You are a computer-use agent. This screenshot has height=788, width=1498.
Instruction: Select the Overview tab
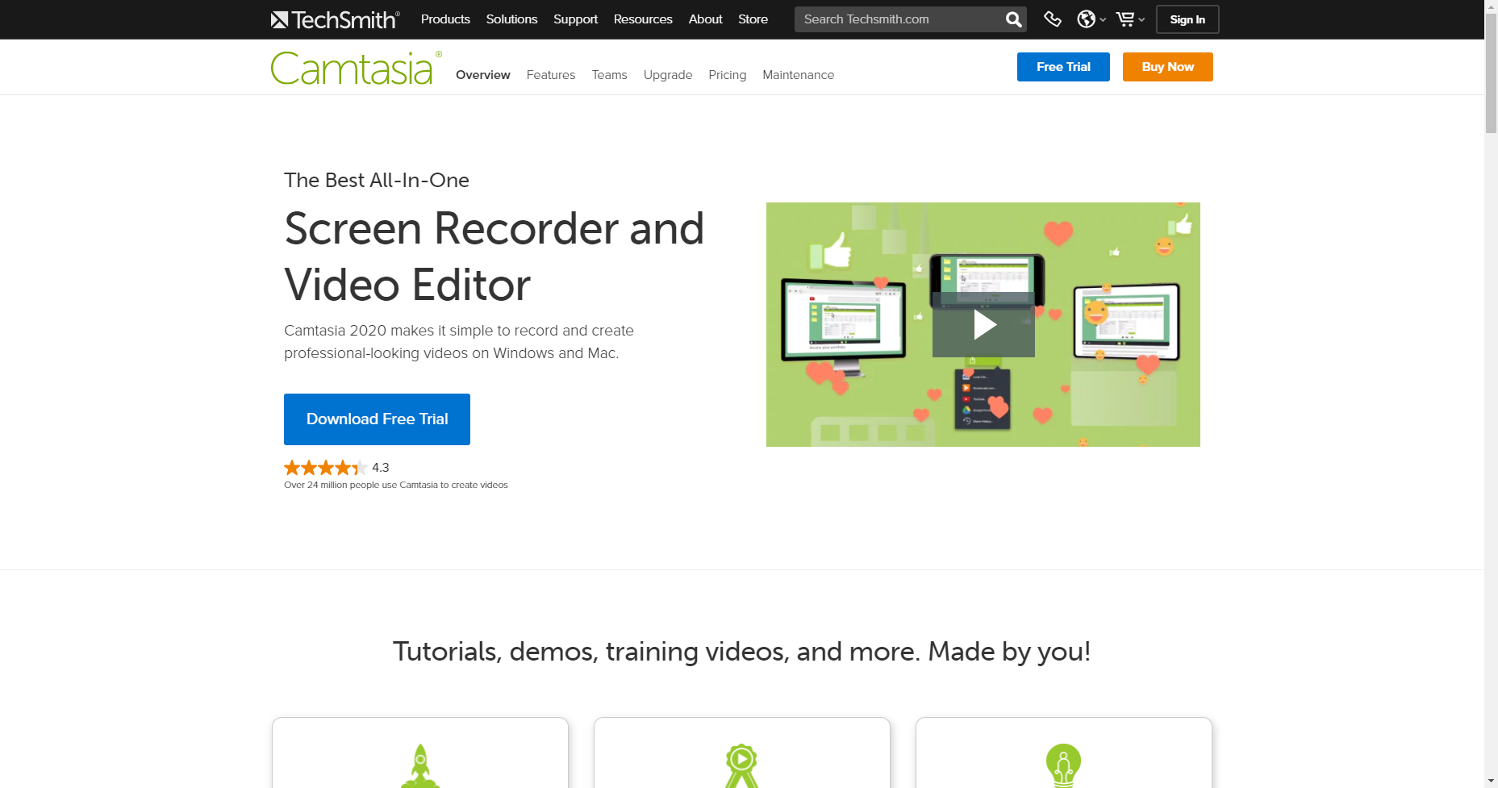(483, 75)
